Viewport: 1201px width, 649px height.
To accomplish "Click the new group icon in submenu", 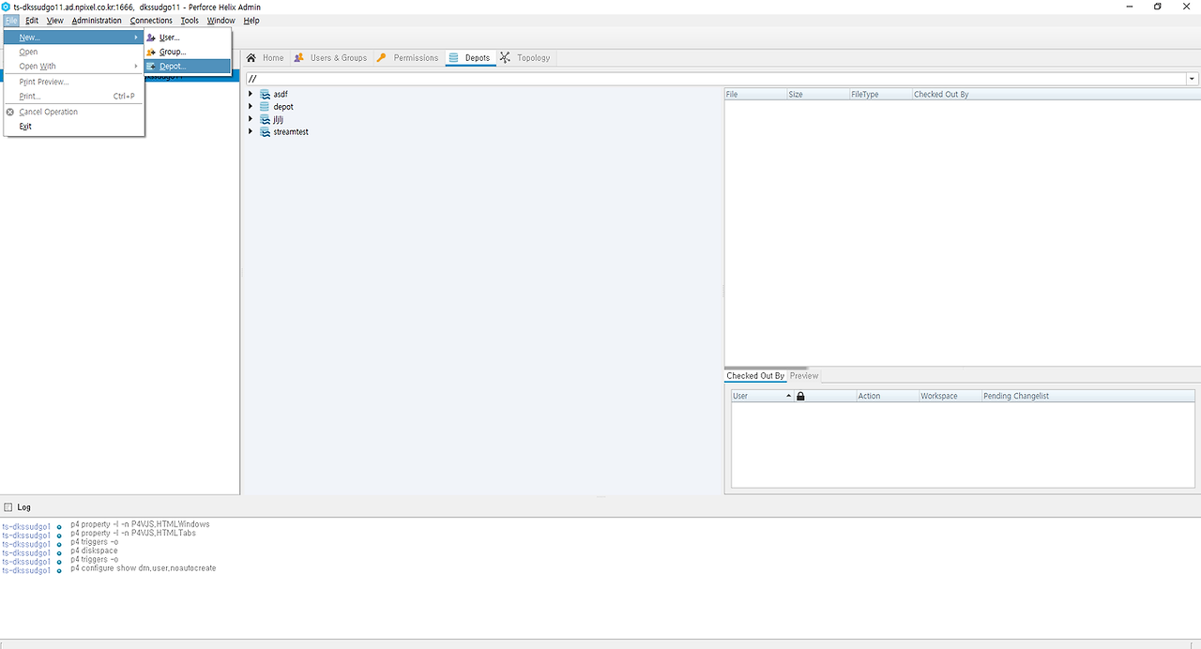I will point(151,52).
